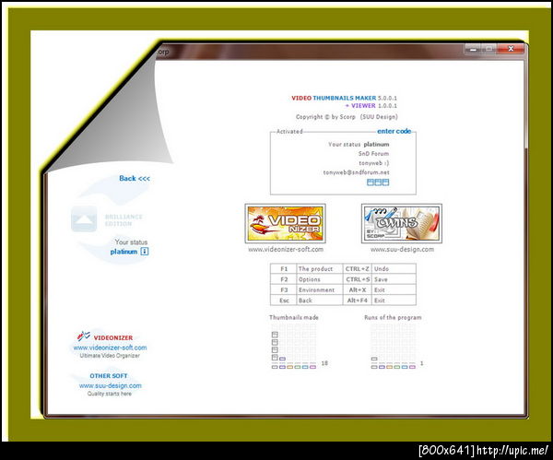Viewport: 553px width, 460px height.
Task: Click the rightmost blue icon below the email
Action: coord(386,183)
